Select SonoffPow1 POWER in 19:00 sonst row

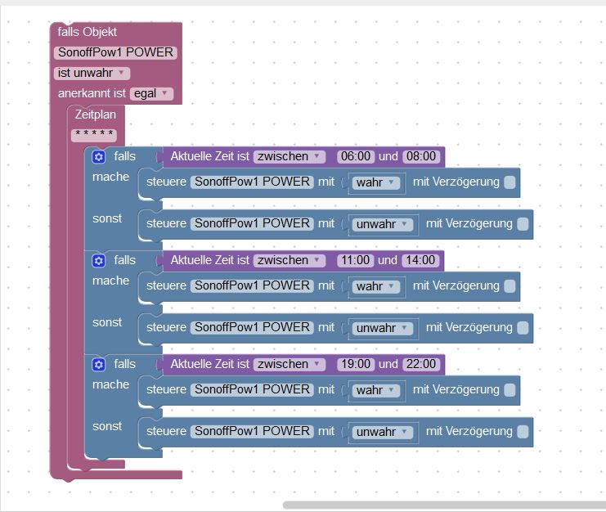click(252, 432)
